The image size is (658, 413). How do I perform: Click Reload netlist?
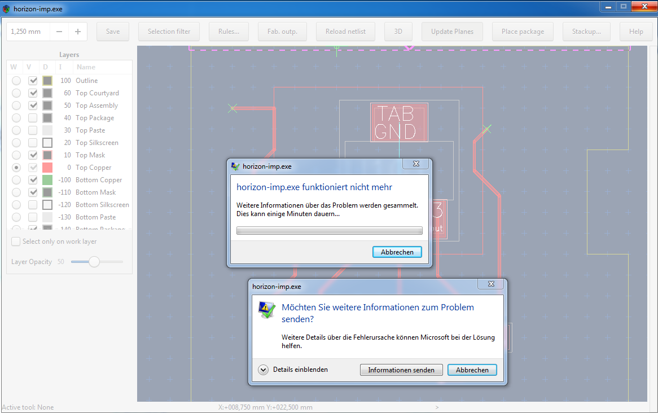point(345,32)
